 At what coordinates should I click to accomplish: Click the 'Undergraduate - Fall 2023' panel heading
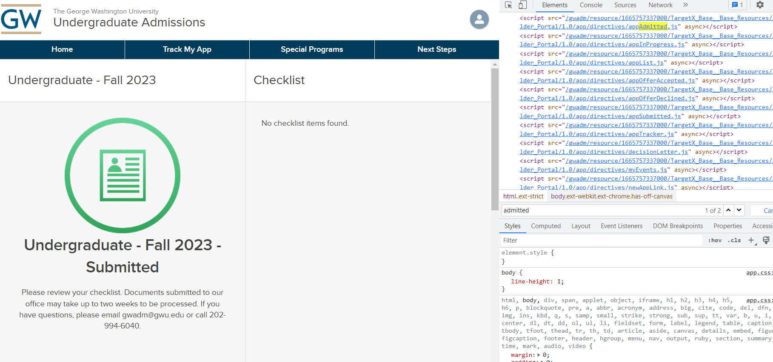point(82,80)
